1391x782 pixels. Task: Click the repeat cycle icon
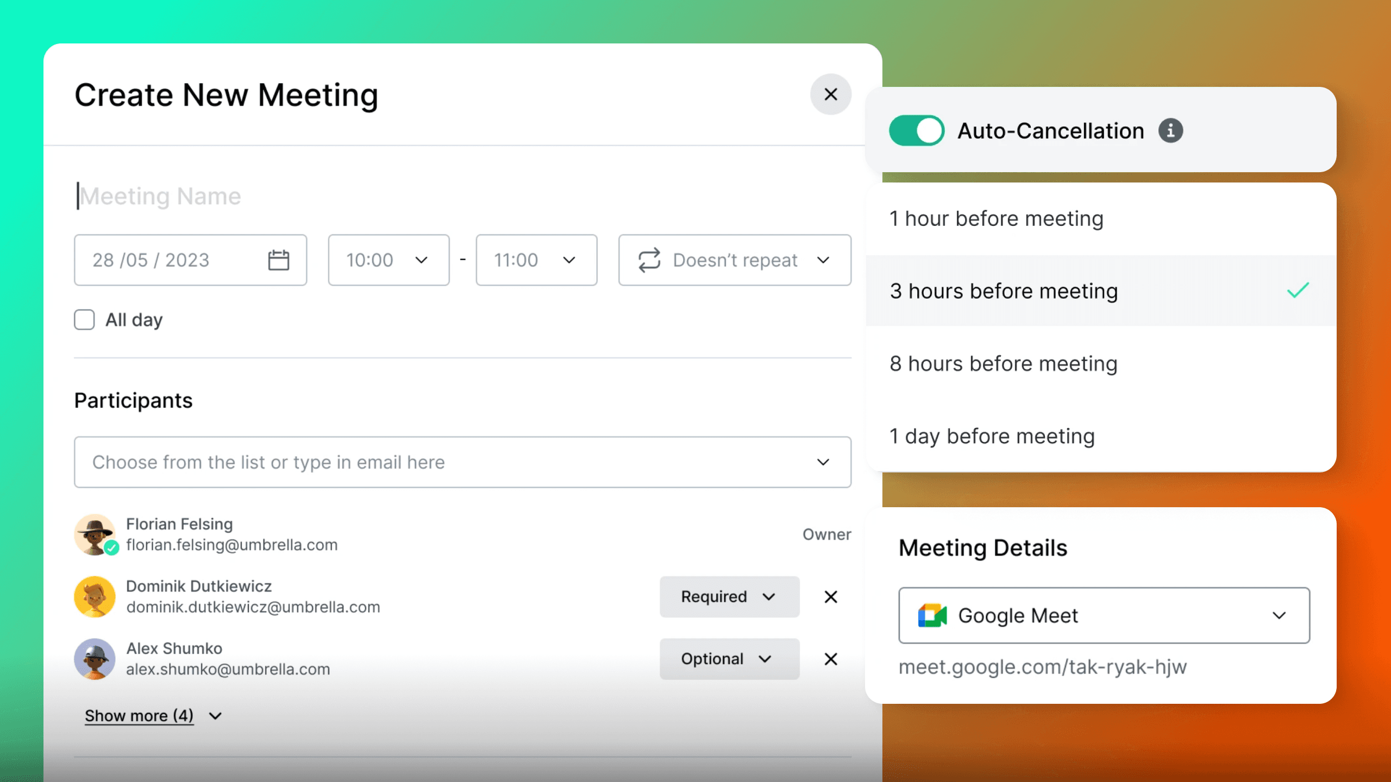coord(650,260)
